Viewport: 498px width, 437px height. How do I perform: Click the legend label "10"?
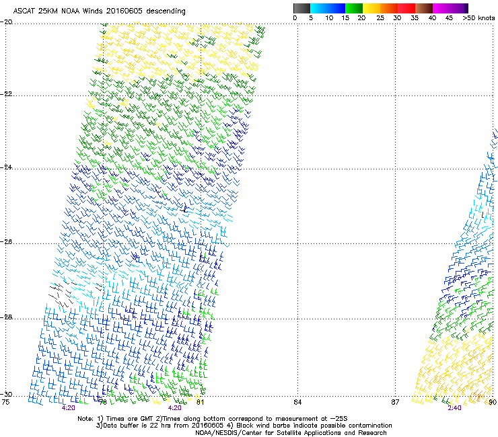[x=329, y=18]
